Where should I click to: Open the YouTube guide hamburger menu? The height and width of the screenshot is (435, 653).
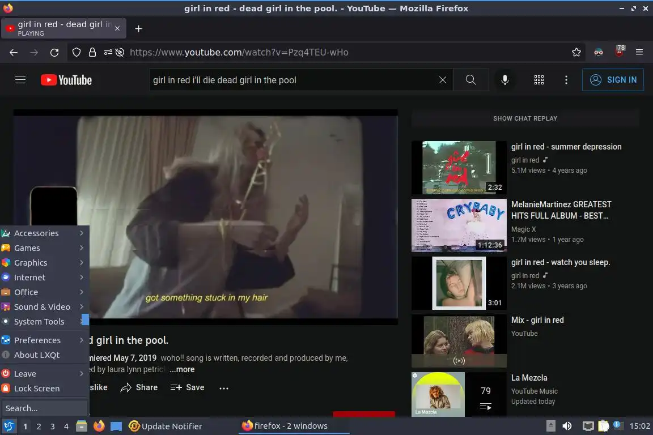click(x=20, y=79)
